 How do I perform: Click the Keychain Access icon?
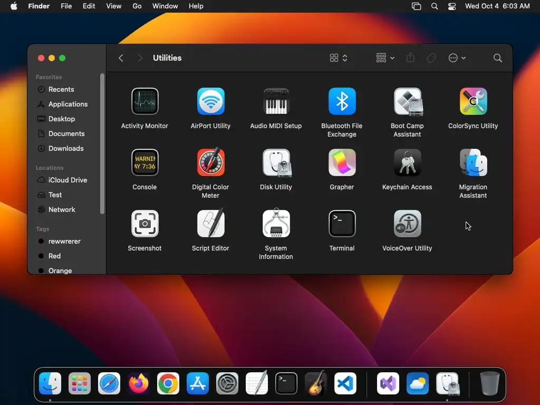click(x=408, y=162)
